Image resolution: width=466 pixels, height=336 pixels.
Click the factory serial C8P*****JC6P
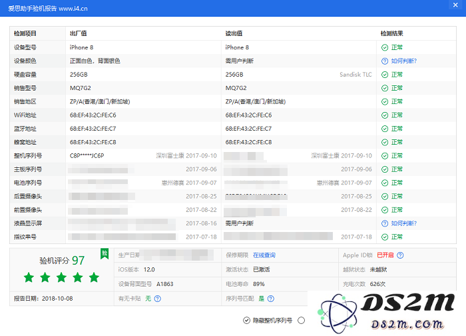tap(87, 156)
